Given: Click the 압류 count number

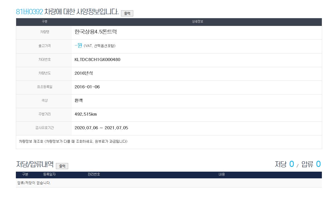Looking at the screenshot, I should point(318,164).
